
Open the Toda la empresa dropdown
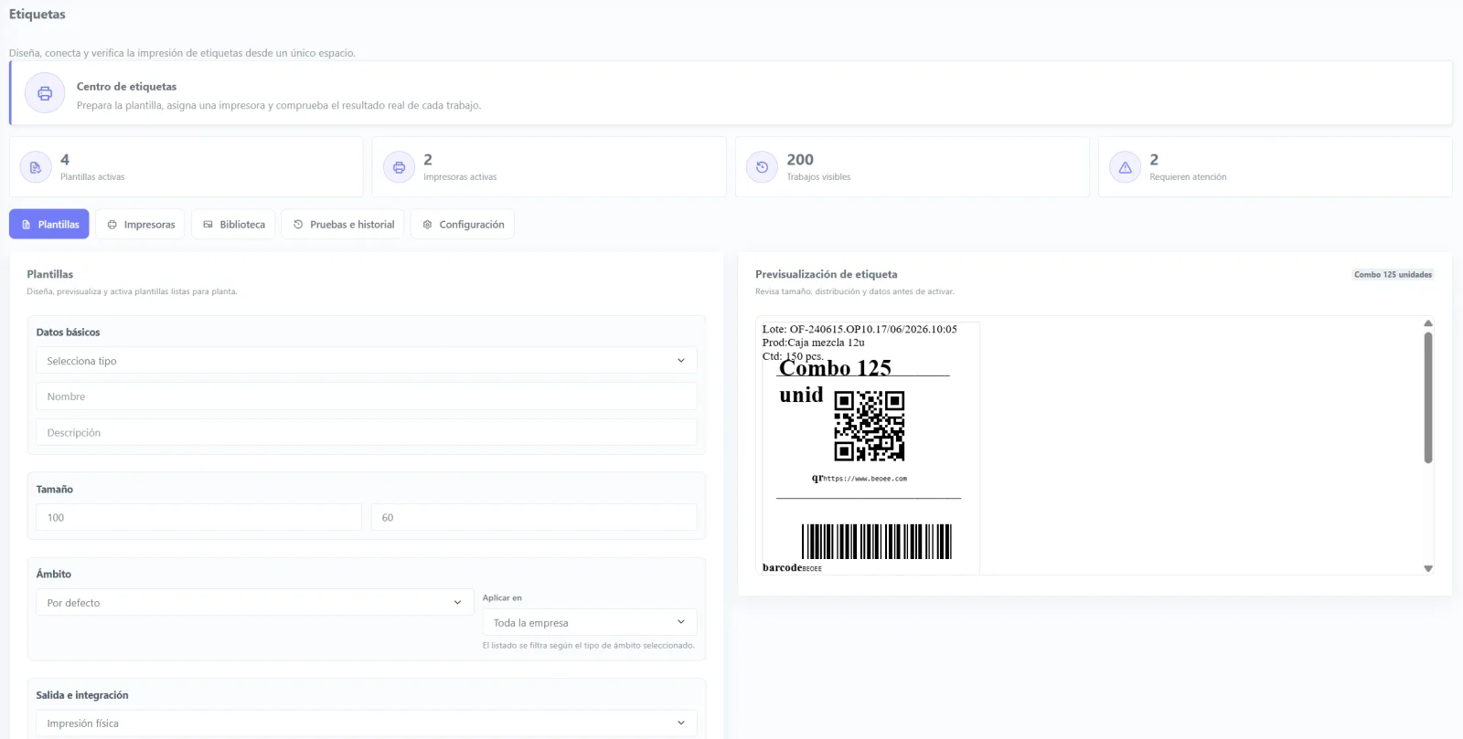click(590, 623)
